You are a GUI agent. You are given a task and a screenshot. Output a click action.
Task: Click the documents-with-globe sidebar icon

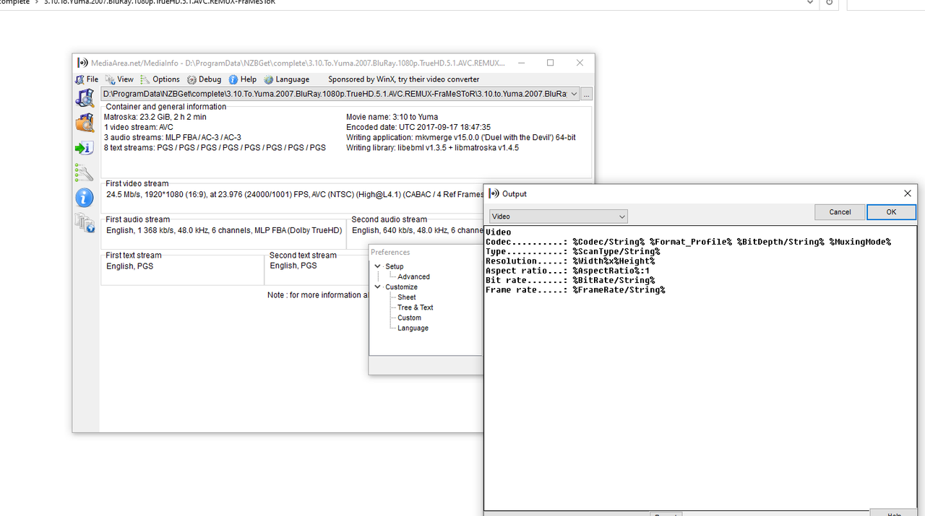click(85, 223)
